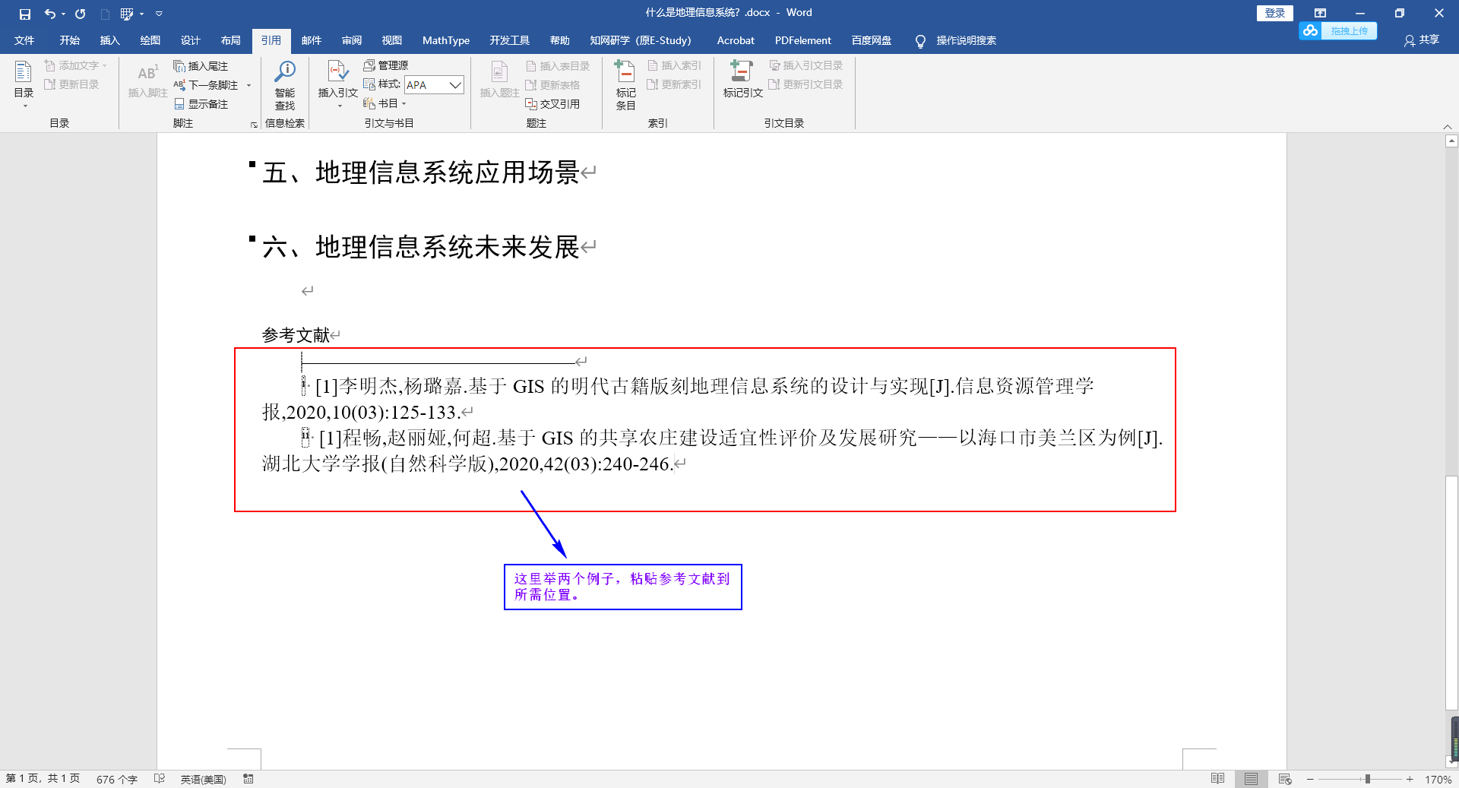Switch to Print Layout view
This screenshot has height=788, width=1459.
point(1251,779)
